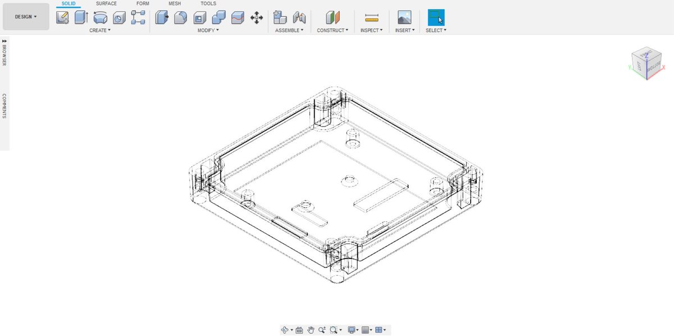This screenshot has height=336, width=674.
Task: Select the Create Sketch tool
Action: tap(61, 17)
